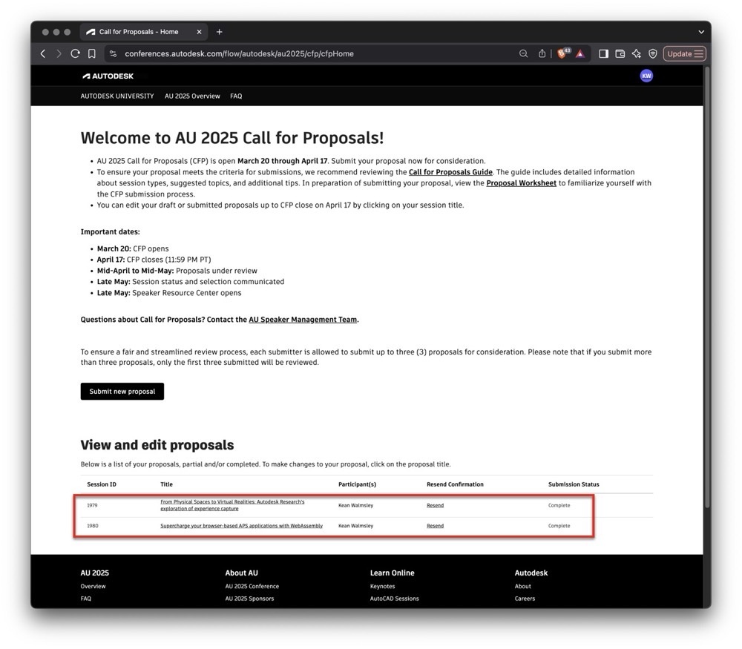The height and width of the screenshot is (649, 742).
Task: Open Brave Shields lion icon
Action: click(562, 53)
